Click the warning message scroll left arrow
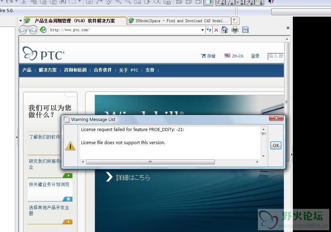 (x=83, y=162)
